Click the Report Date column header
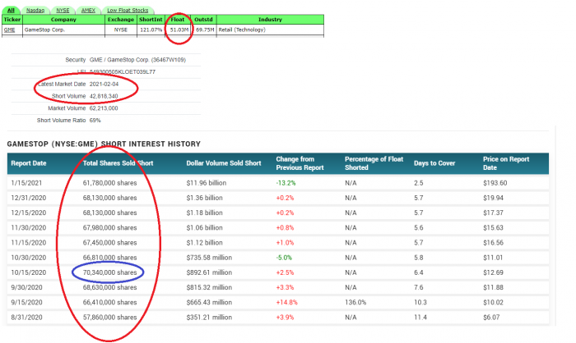This screenshot has height=343, width=576. 29,163
